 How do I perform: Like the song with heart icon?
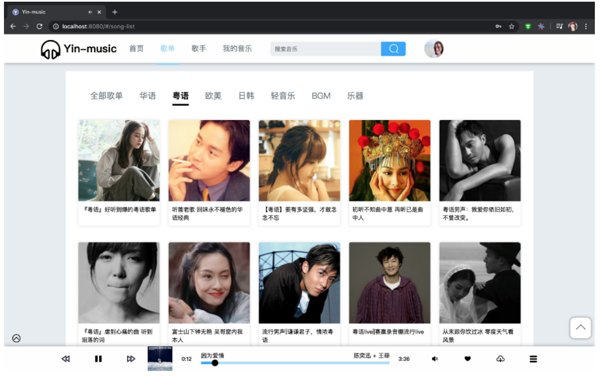pyautogui.click(x=468, y=359)
